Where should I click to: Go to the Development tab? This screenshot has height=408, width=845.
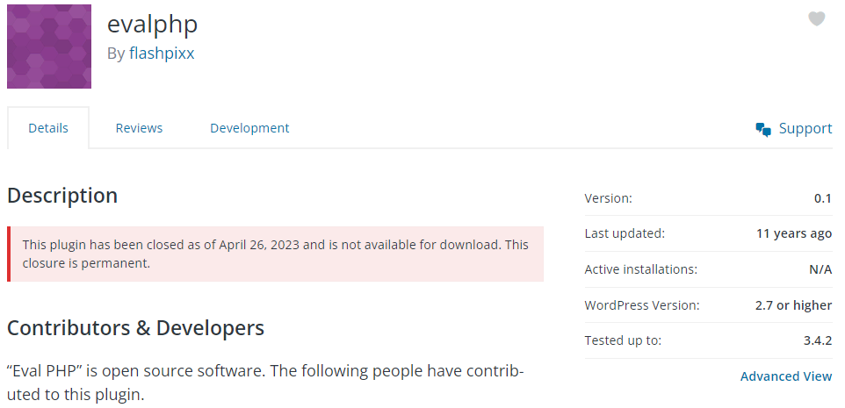click(x=249, y=128)
